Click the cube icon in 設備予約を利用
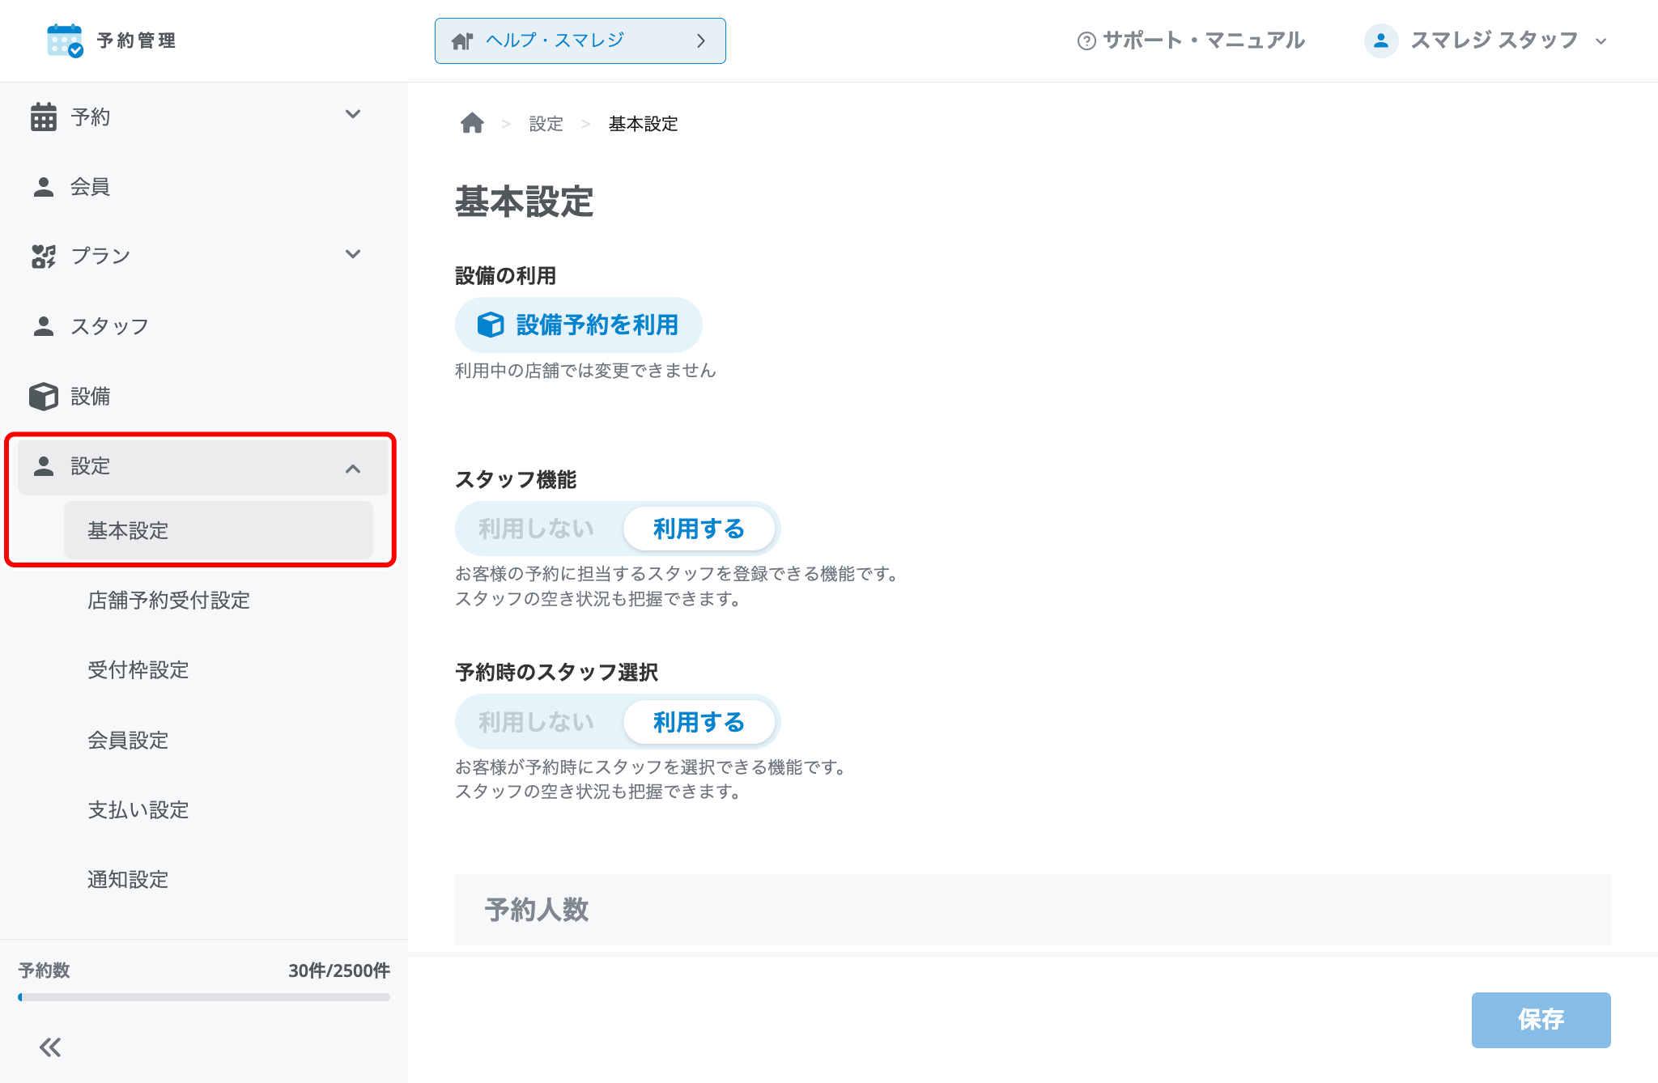The width and height of the screenshot is (1658, 1083). click(x=491, y=325)
